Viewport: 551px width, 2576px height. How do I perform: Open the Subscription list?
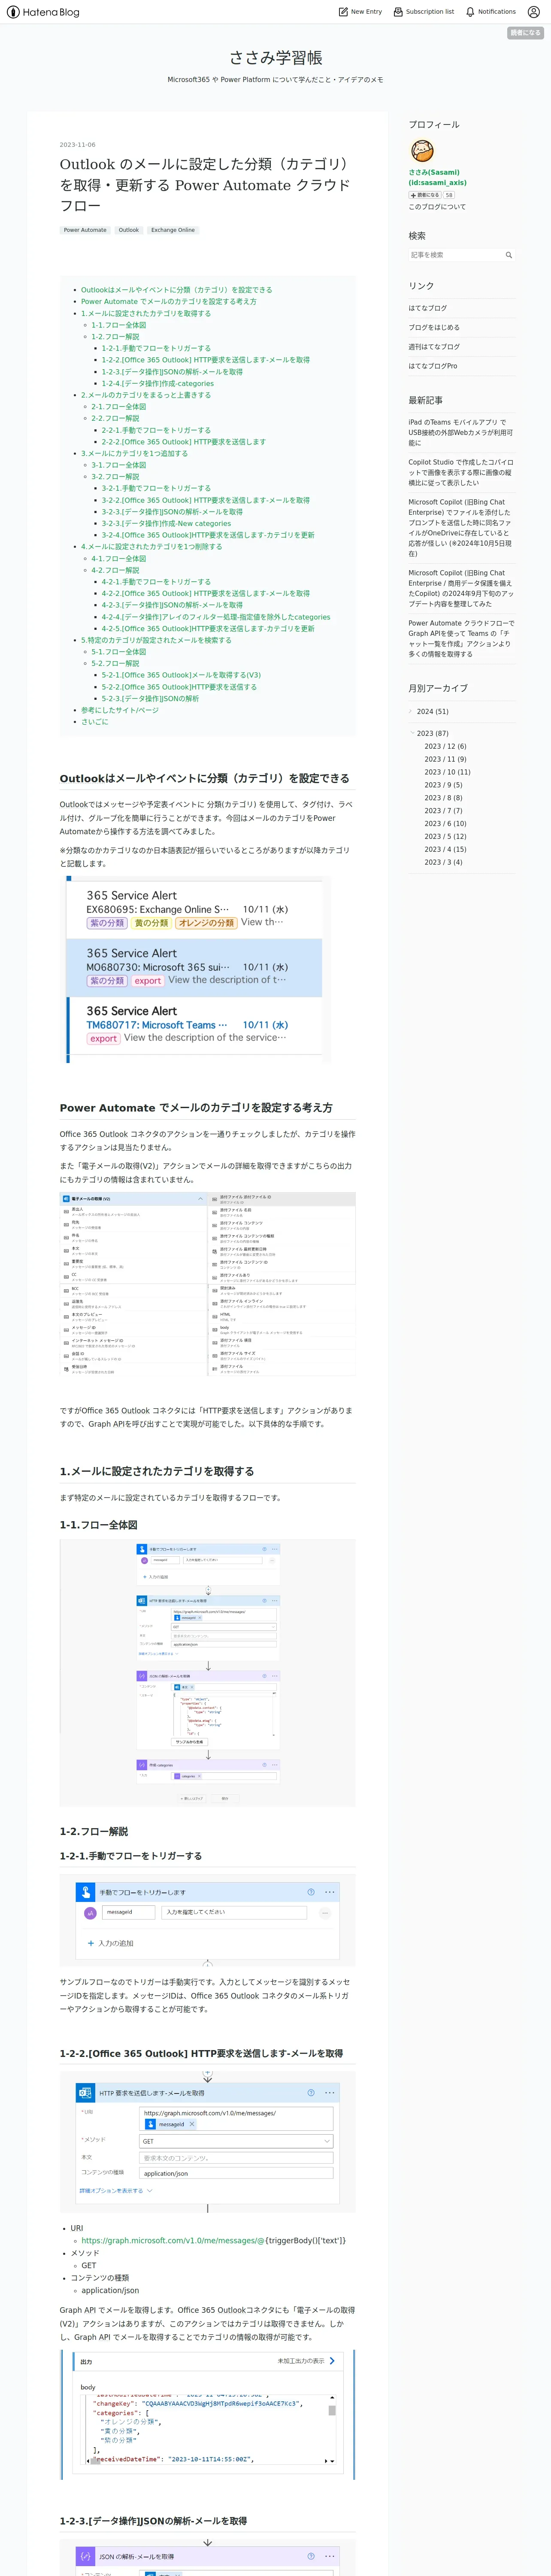tap(423, 12)
